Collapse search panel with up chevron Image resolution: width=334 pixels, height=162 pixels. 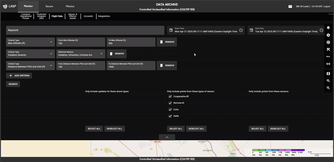(x=167, y=137)
